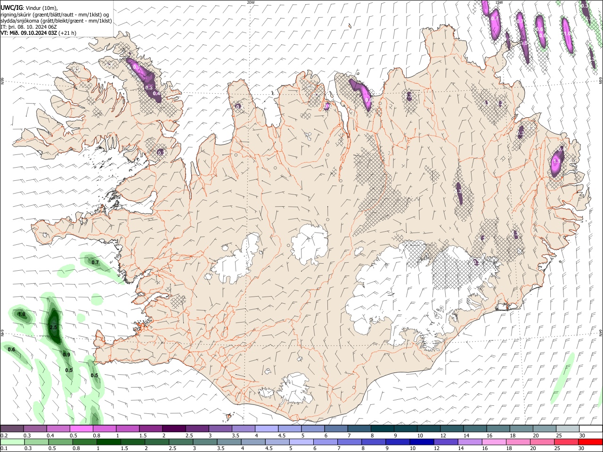Choose the deep blue 10 rain legend swatch
Viewport: 603px width, 452px height.
[422, 442]
